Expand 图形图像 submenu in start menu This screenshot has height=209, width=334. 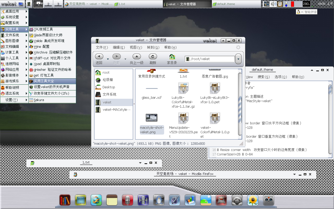[x=14, y=41]
